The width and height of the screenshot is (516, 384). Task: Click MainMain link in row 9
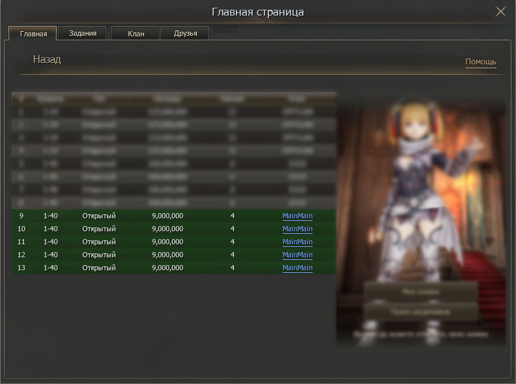coord(297,216)
